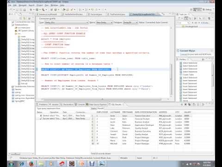The height and width of the screenshot is (167, 222).
Task: Select the Console tab
Action: pos(80,104)
